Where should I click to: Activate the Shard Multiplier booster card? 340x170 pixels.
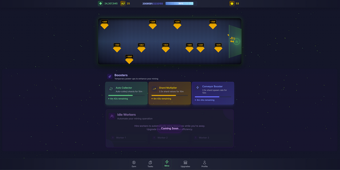click(170, 93)
